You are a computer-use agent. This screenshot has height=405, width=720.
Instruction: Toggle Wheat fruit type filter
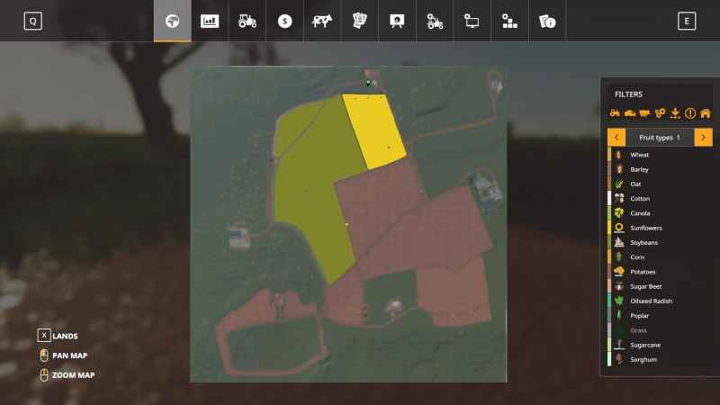[x=660, y=155]
